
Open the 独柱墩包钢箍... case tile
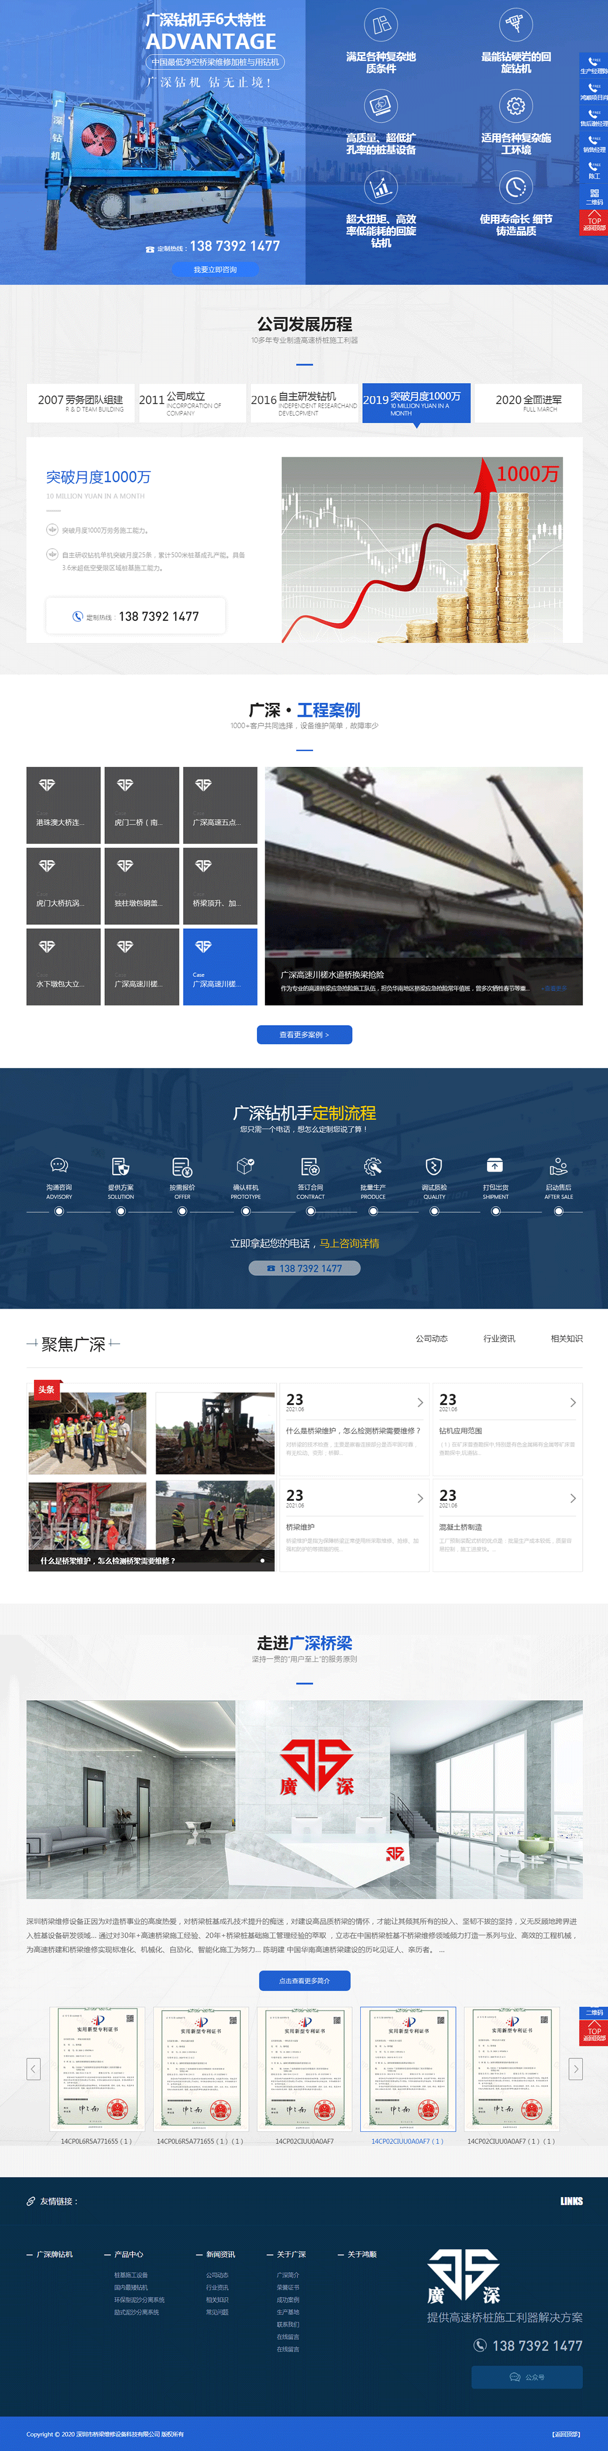[x=142, y=886]
